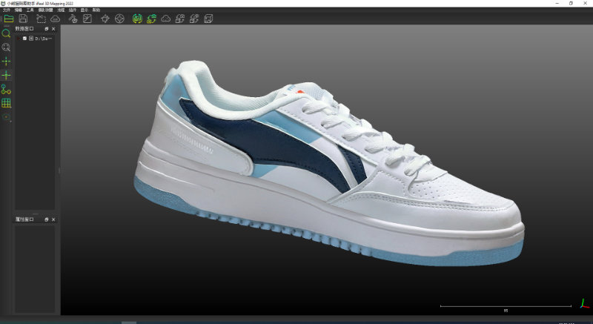The image size is (593, 324).
Task: Close the 数据窗口 panel
Action: (53, 29)
